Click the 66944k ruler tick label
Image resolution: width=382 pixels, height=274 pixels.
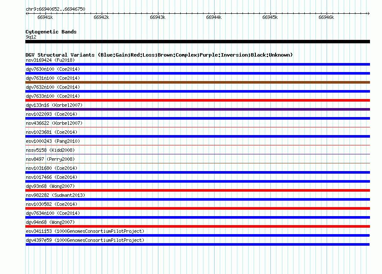point(214,17)
